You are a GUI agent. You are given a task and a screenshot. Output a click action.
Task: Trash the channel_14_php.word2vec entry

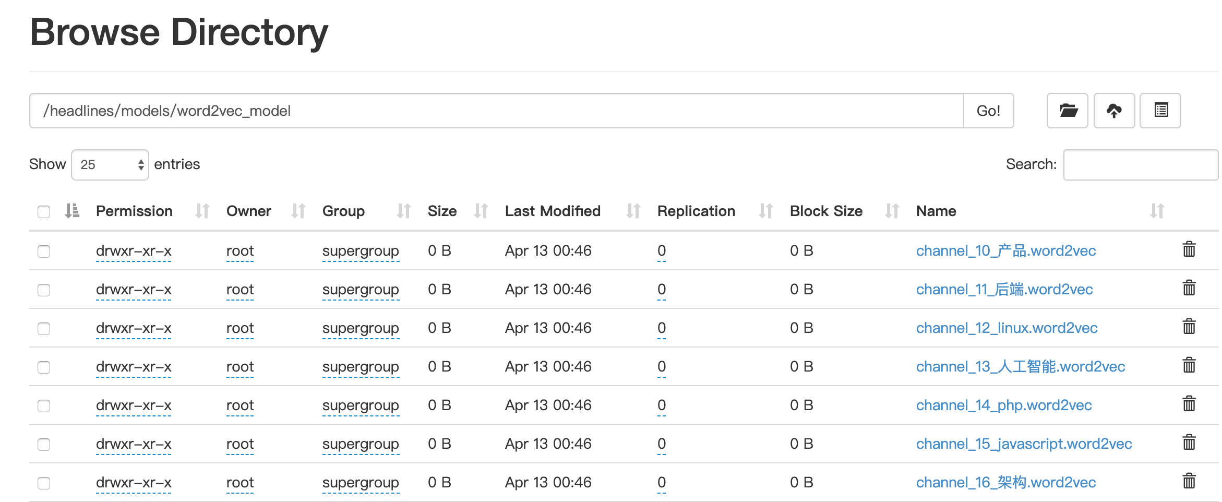tap(1189, 404)
